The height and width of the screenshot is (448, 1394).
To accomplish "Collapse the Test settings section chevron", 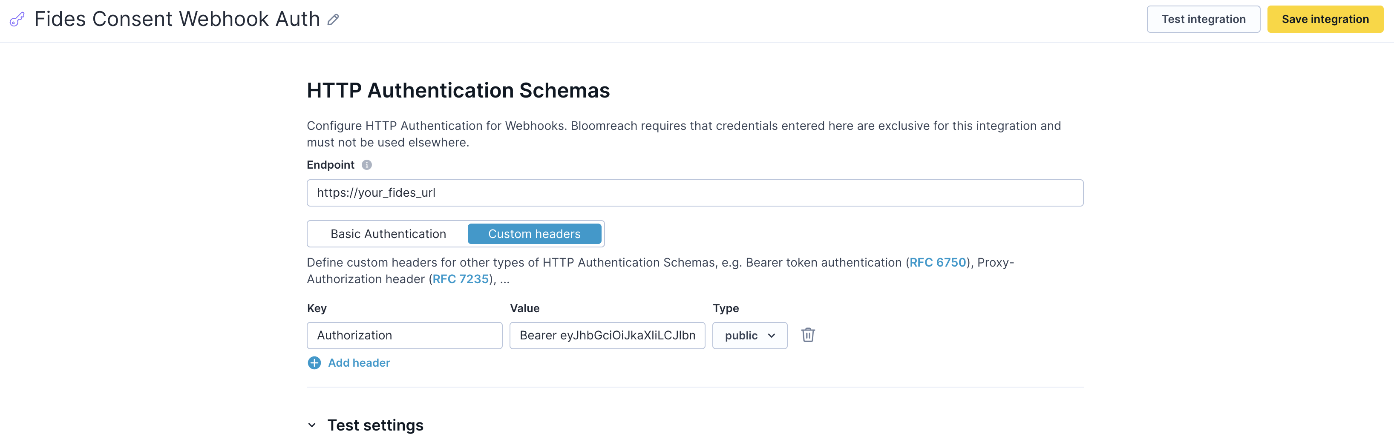I will tap(312, 425).
